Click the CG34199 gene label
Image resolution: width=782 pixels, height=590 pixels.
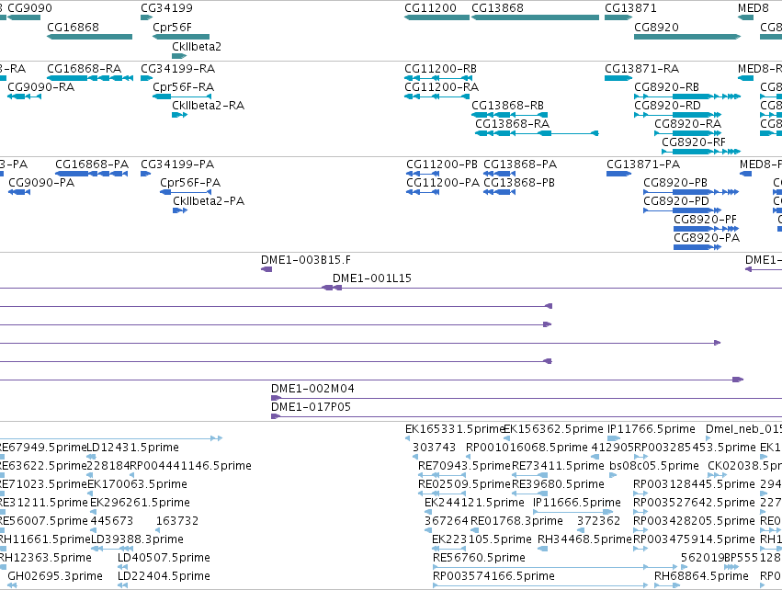[x=166, y=8]
